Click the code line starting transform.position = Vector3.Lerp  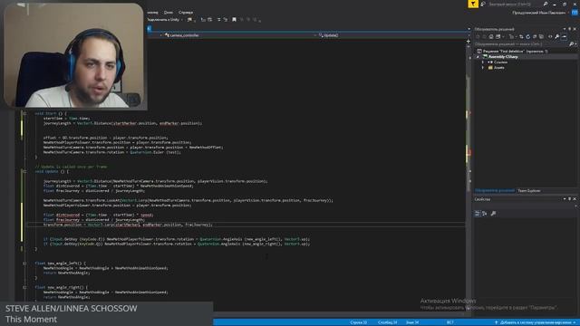[x=128, y=225]
